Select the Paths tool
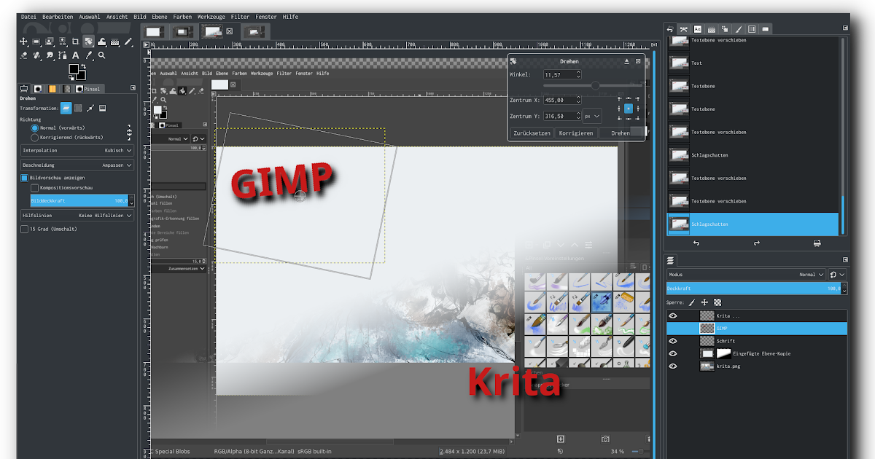Image resolution: width=875 pixels, height=459 pixels. (x=62, y=55)
